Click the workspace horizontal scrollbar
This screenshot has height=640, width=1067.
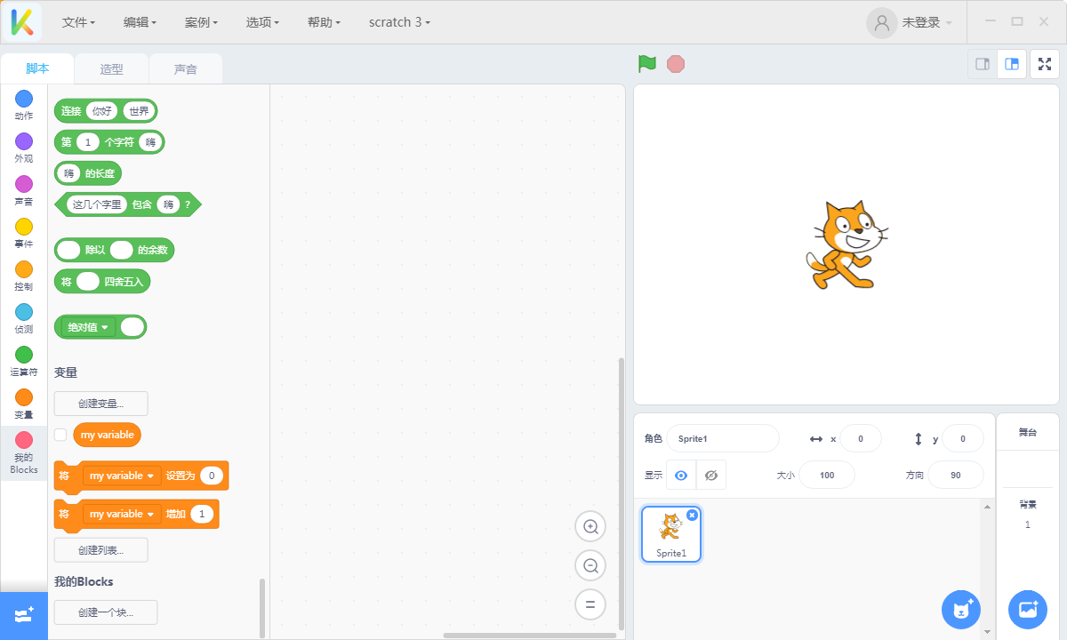(530, 636)
